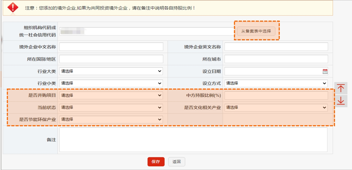Image resolution: width=352 pixels, height=170 pixels.
Task: Click the 境外企业英文名称 input field
Action: pyautogui.click(x=276, y=47)
